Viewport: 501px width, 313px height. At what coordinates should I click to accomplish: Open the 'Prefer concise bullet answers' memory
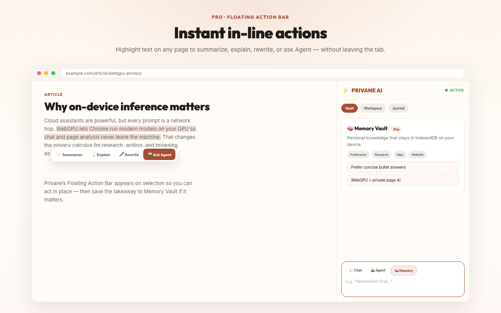(403, 167)
